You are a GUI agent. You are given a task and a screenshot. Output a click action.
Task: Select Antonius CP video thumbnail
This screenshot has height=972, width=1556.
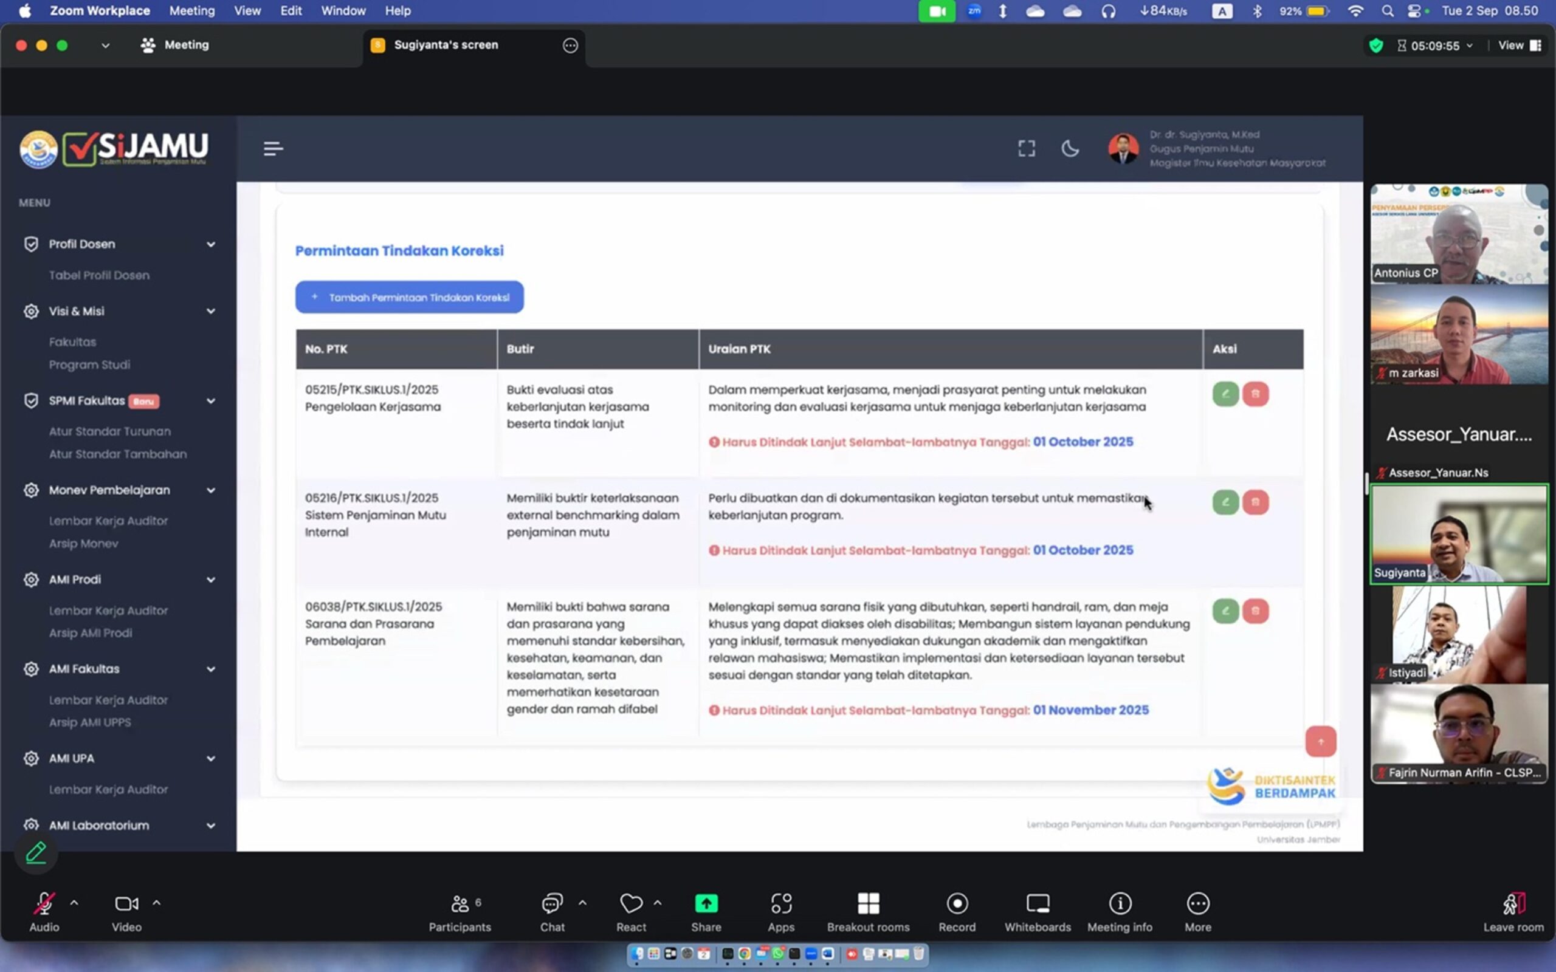pyautogui.click(x=1458, y=234)
